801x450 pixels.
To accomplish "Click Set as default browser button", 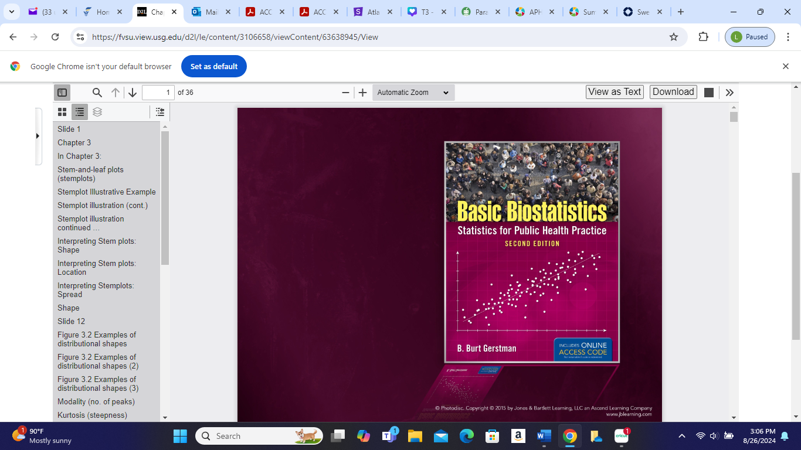I will point(214,66).
